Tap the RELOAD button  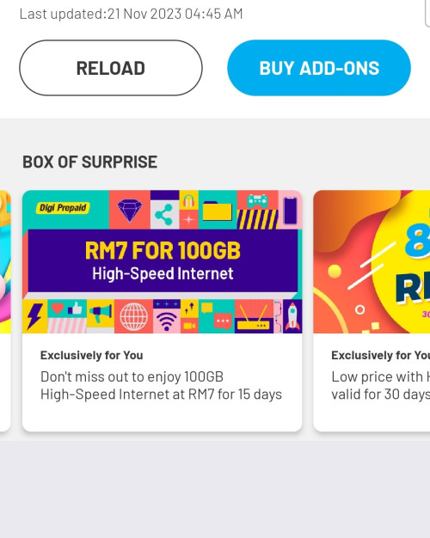point(111,68)
